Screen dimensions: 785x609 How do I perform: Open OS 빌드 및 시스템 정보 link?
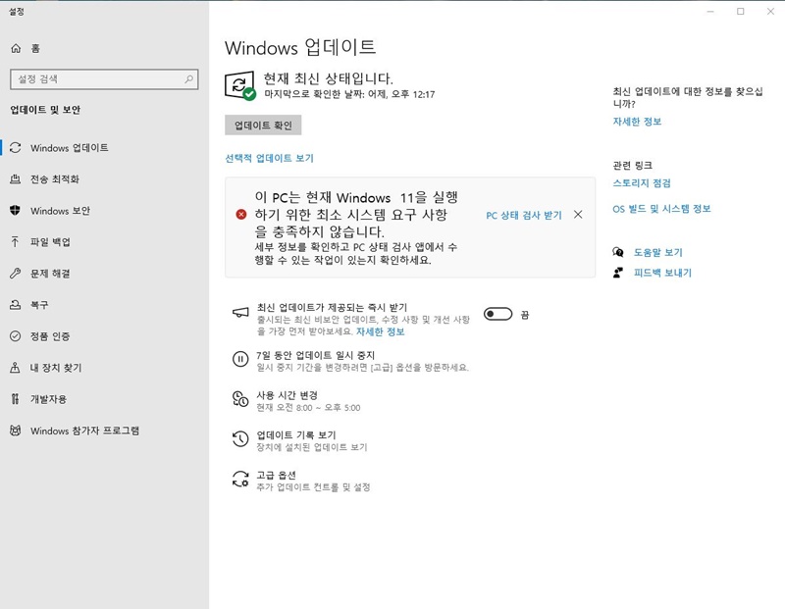point(661,209)
